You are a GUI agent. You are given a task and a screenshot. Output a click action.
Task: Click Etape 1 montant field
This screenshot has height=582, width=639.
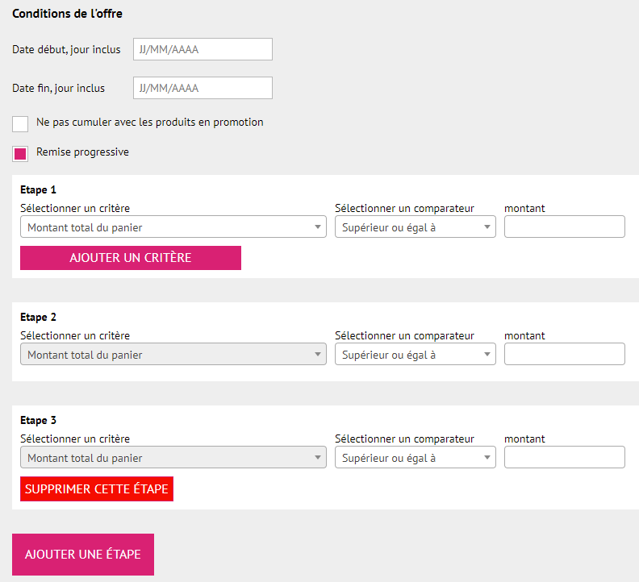pyautogui.click(x=564, y=227)
